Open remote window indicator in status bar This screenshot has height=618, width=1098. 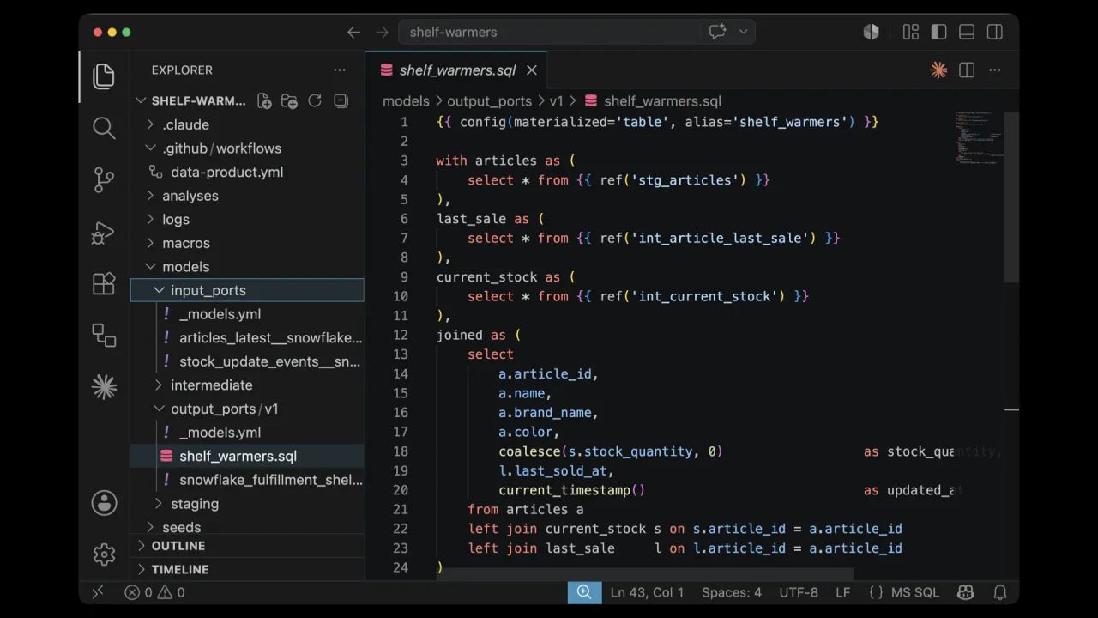click(x=98, y=592)
